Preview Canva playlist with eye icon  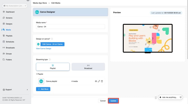(96, 81)
